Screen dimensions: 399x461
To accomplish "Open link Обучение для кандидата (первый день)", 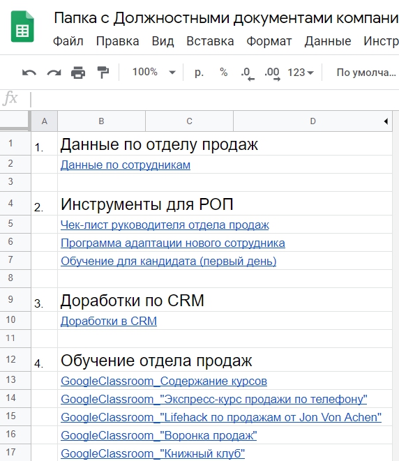I will coord(169,262).
